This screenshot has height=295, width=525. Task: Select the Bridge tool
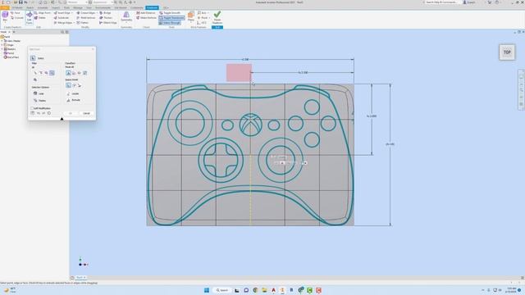coord(105,13)
